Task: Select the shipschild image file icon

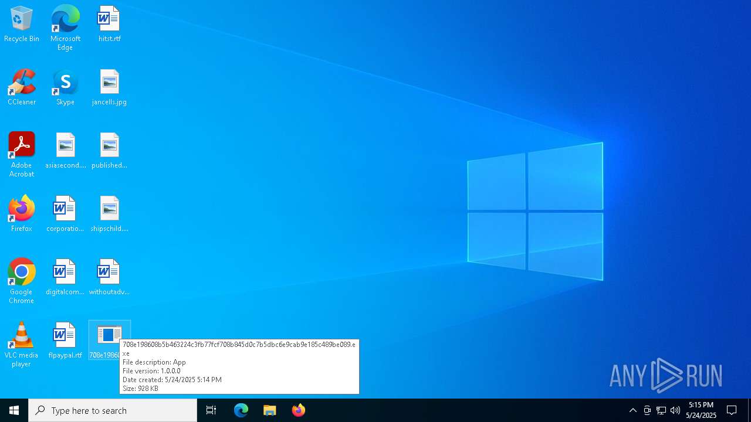Action: point(109,215)
